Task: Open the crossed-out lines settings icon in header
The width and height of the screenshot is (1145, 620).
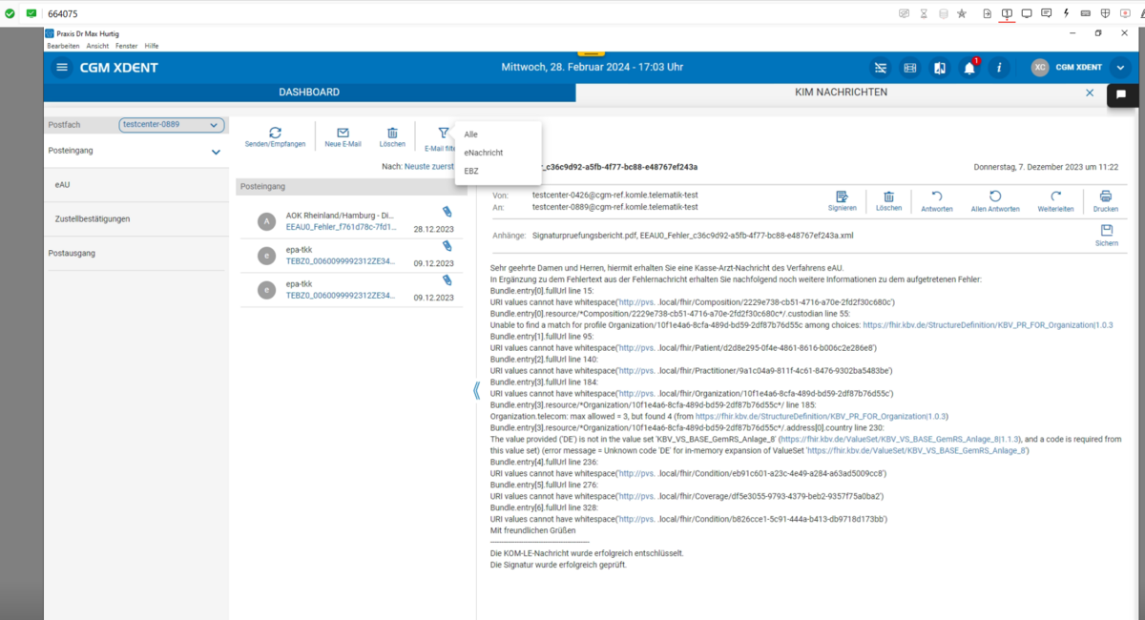Action: [x=880, y=68]
